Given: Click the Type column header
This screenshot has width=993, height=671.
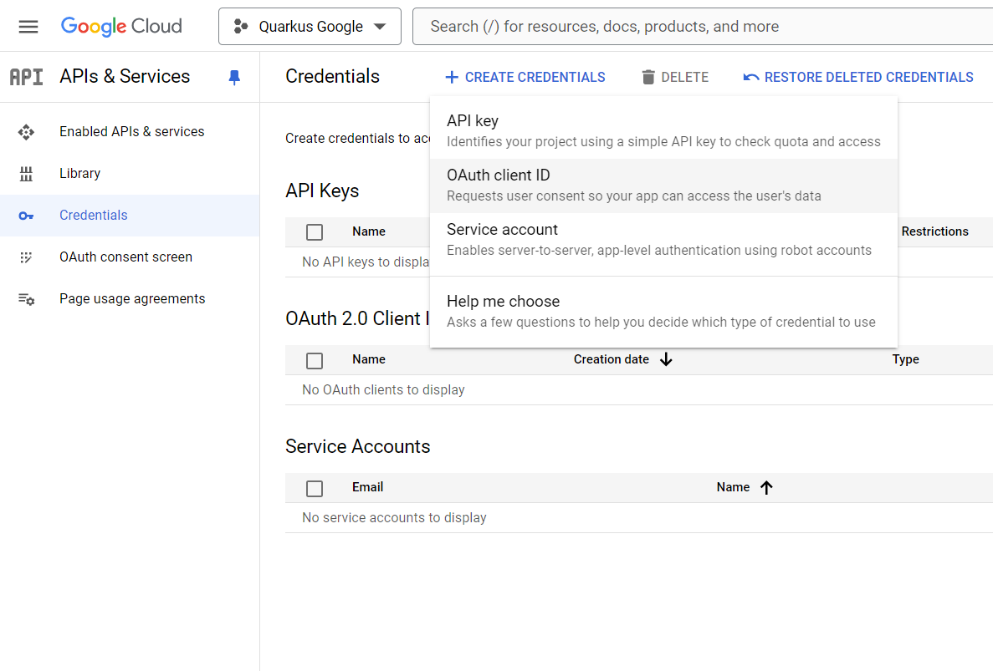Looking at the screenshot, I should tap(906, 359).
